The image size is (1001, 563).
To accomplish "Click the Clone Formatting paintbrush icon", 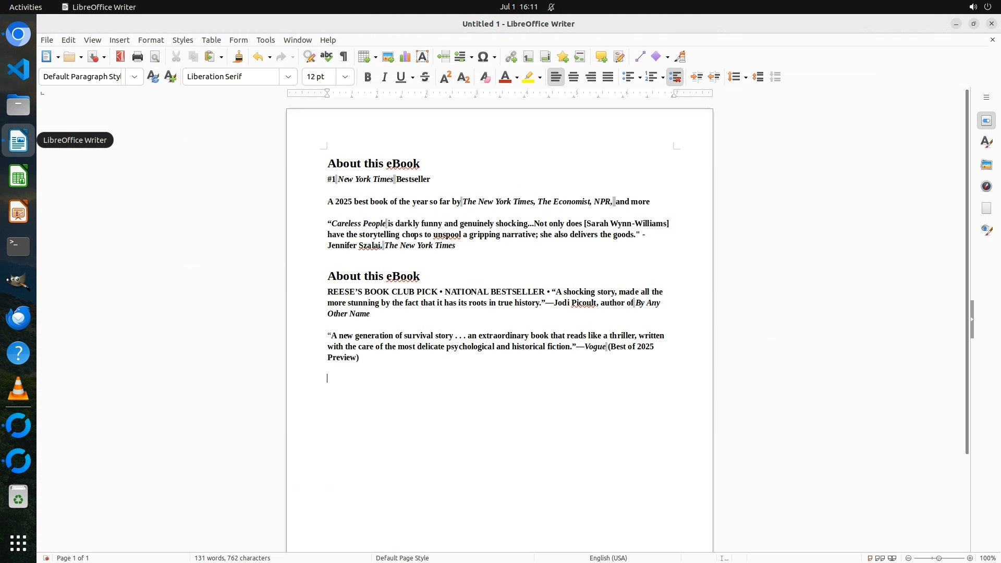I will tap(238, 57).
